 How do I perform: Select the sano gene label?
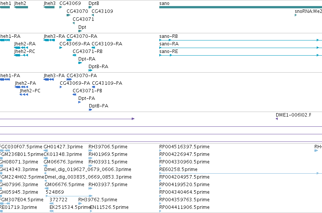point(164,3)
